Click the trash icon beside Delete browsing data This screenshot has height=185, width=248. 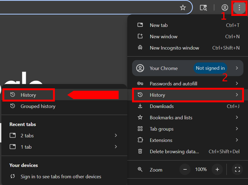[x=140, y=151]
